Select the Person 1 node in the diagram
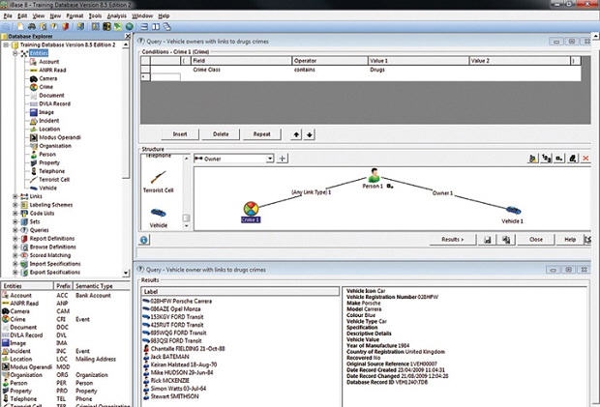The width and height of the screenshot is (600, 407). tap(374, 179)
